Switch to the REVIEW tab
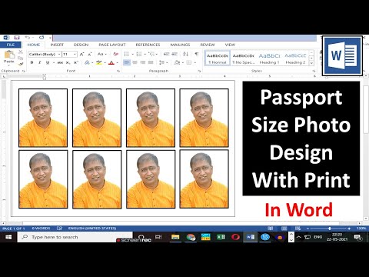This screenshot has width=369, height=277. 208,45
